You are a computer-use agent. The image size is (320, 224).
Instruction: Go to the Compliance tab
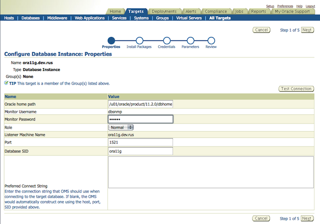coord(215,11)
